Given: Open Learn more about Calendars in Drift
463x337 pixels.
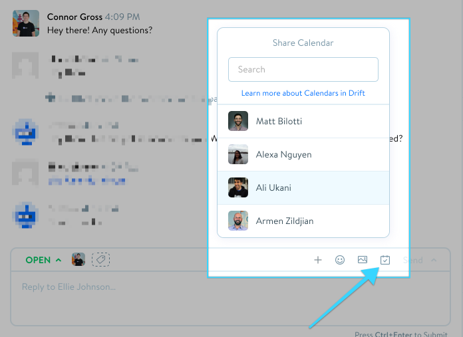Looking at the screenshot, I should point(303,93).
